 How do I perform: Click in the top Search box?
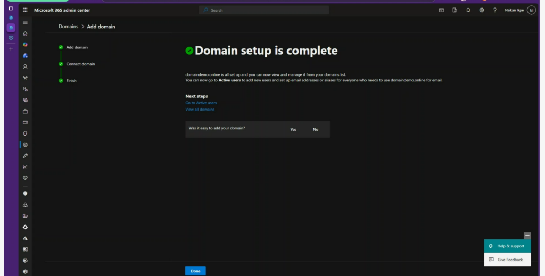(264, 10)
